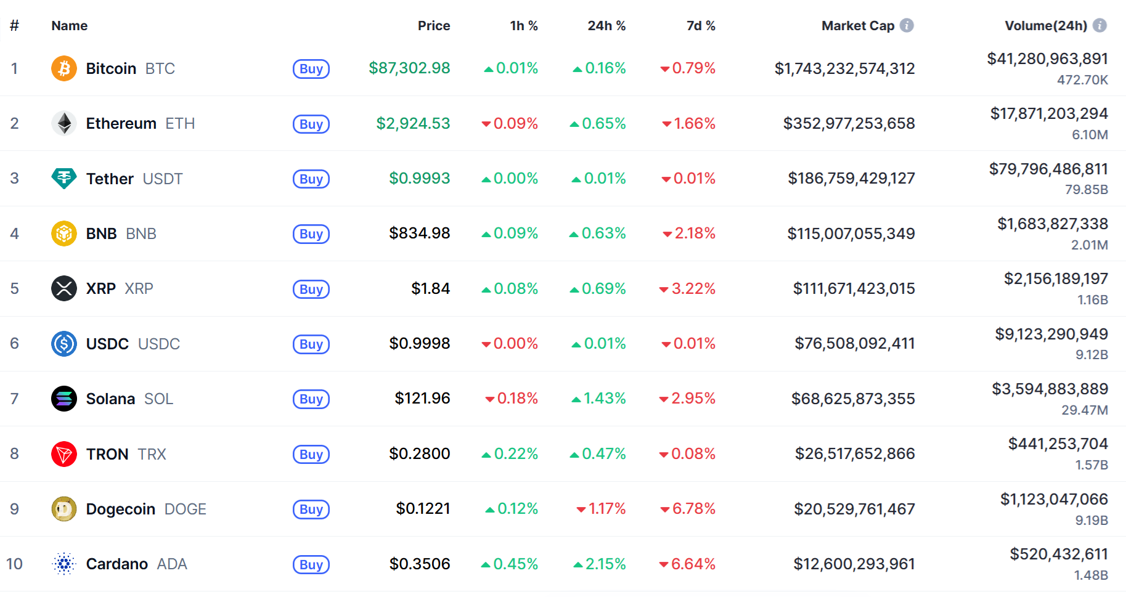Viewport: 1126px width, 597px height.
Task: Sort the table by Price column header
Action: (434, 26)
